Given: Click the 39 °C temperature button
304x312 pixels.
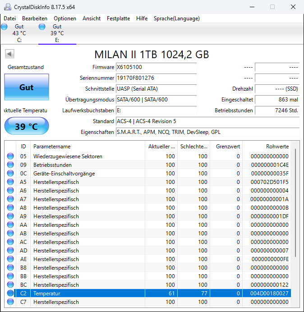Looking at the screenshot, I should [27, 126].
